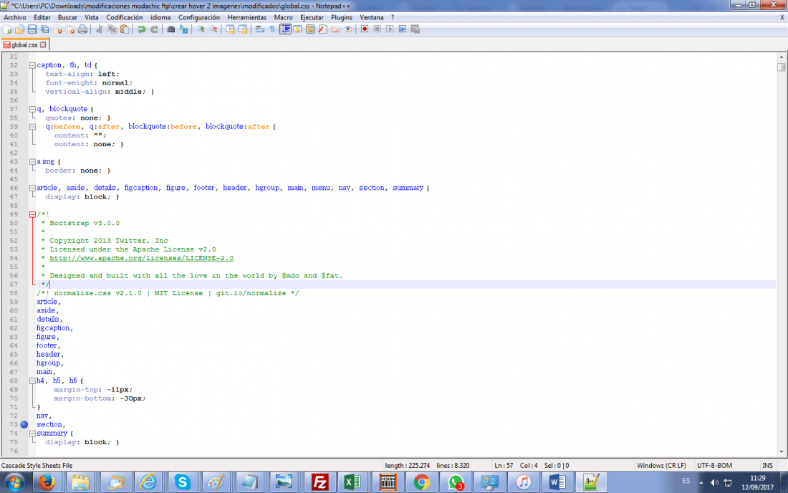The height and width of the screenshot is (493, 788).
Task: Collapse the article, aside, details block
Action: (32, 188)
